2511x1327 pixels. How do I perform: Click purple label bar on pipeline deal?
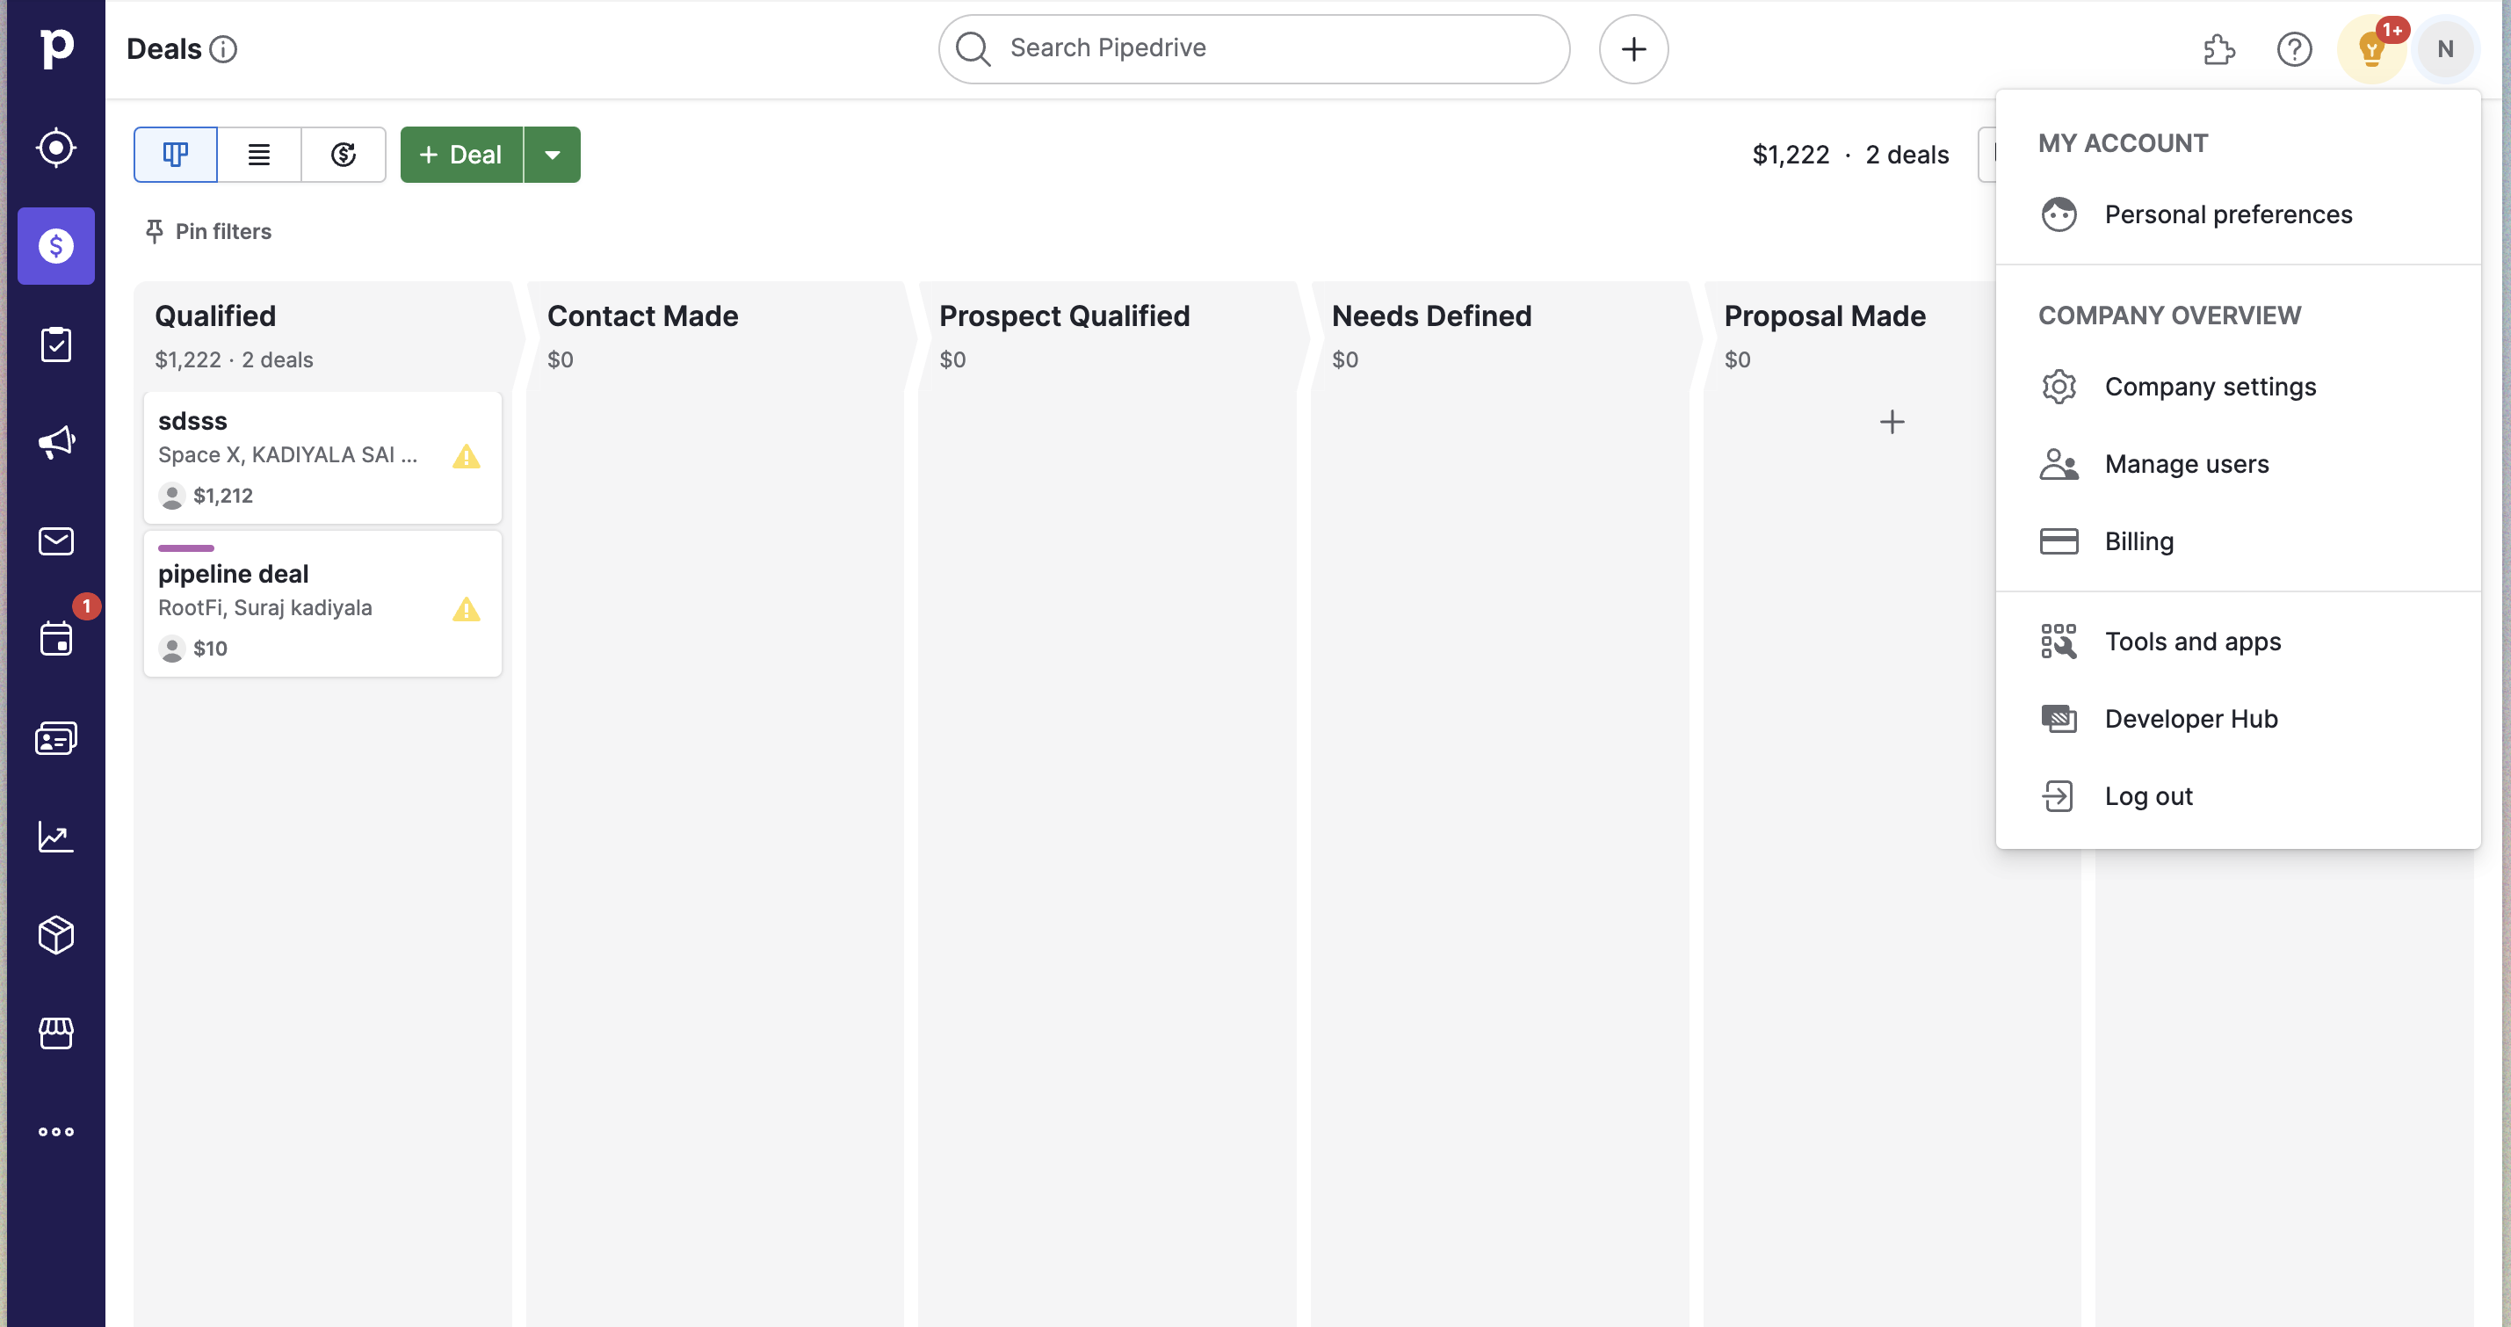pos(185,548)
